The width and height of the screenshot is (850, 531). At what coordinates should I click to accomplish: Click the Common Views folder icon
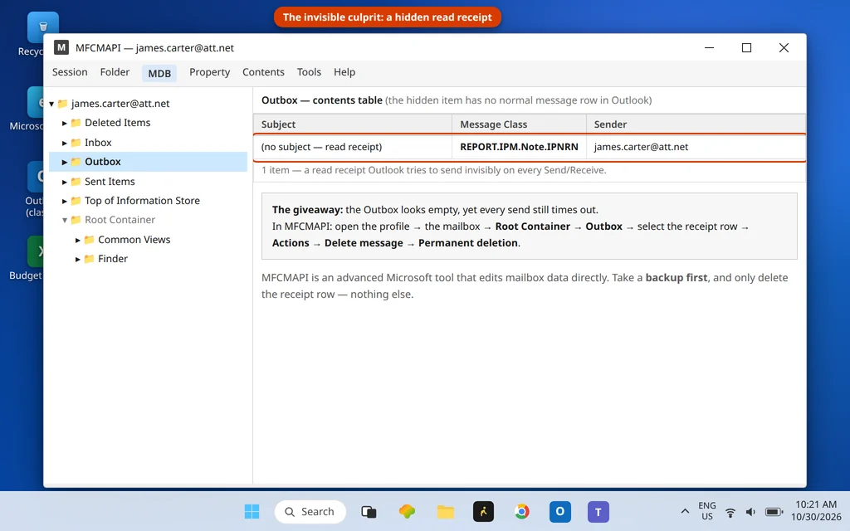[x=90, y=240]
